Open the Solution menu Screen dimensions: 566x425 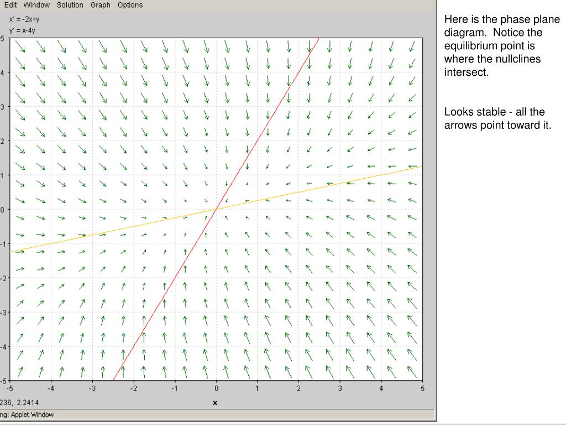(x=70, y=5)
